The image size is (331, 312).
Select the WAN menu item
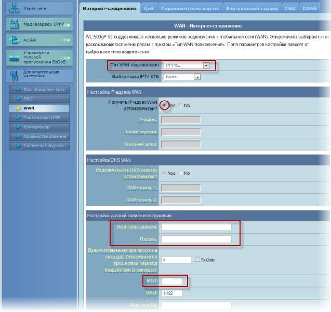39,108
